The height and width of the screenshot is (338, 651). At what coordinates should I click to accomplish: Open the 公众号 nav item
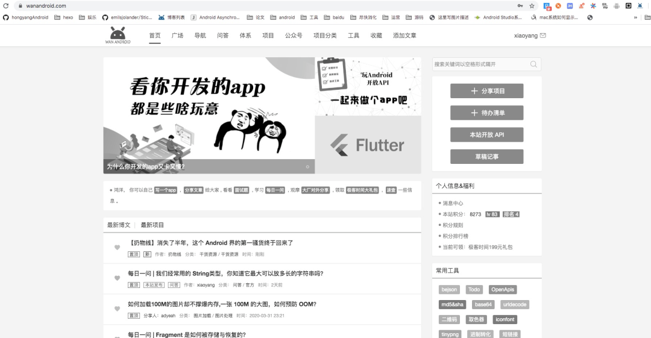(294, 36)
